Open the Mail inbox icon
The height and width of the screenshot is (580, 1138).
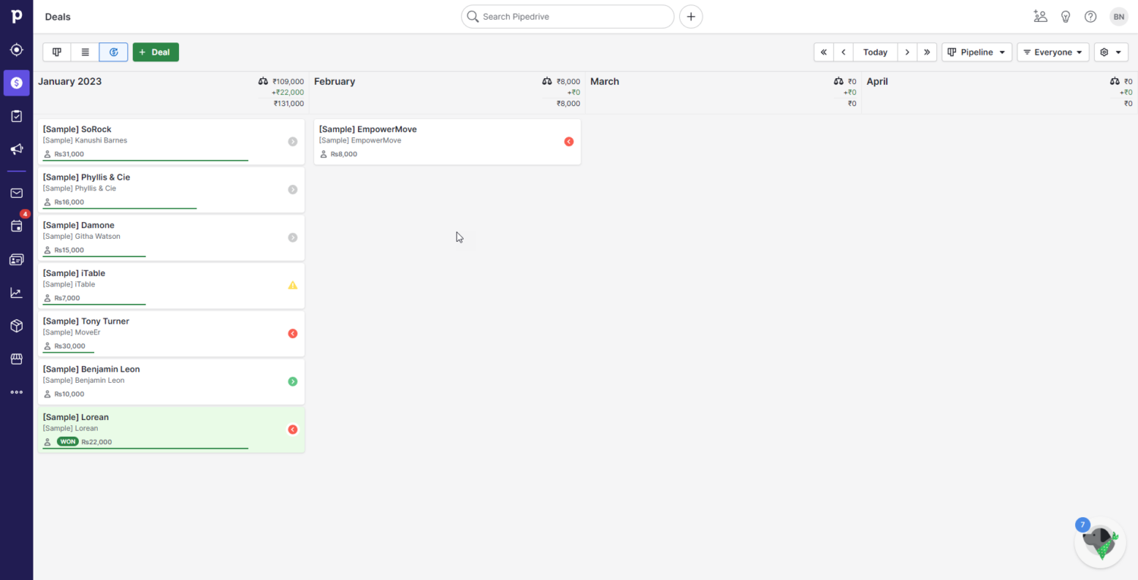[x=17, y=193]
